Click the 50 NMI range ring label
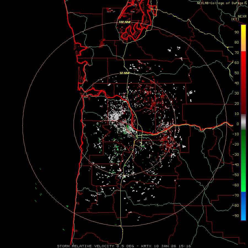 click(125, 73)
